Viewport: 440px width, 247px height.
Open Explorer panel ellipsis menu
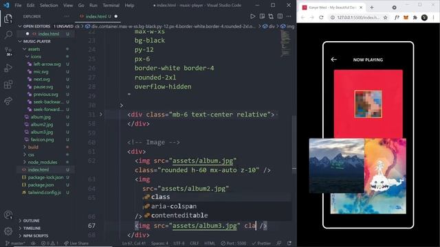point(67,16)
